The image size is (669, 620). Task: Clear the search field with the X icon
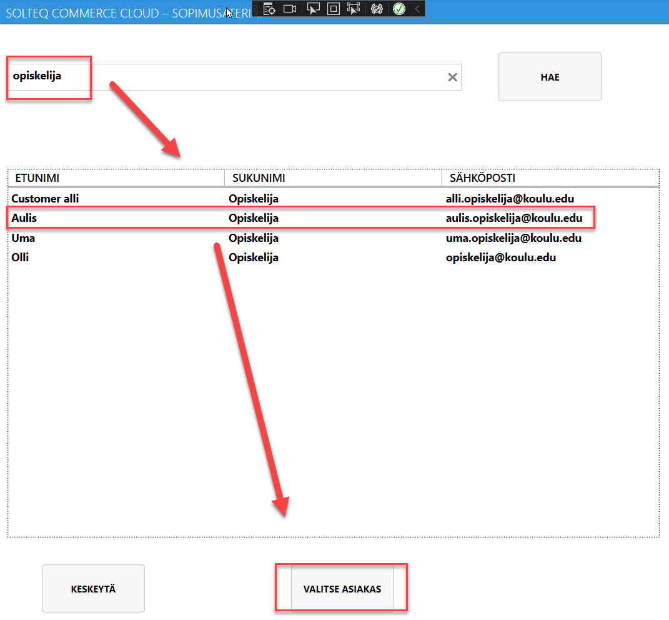(x=453, y=77)
